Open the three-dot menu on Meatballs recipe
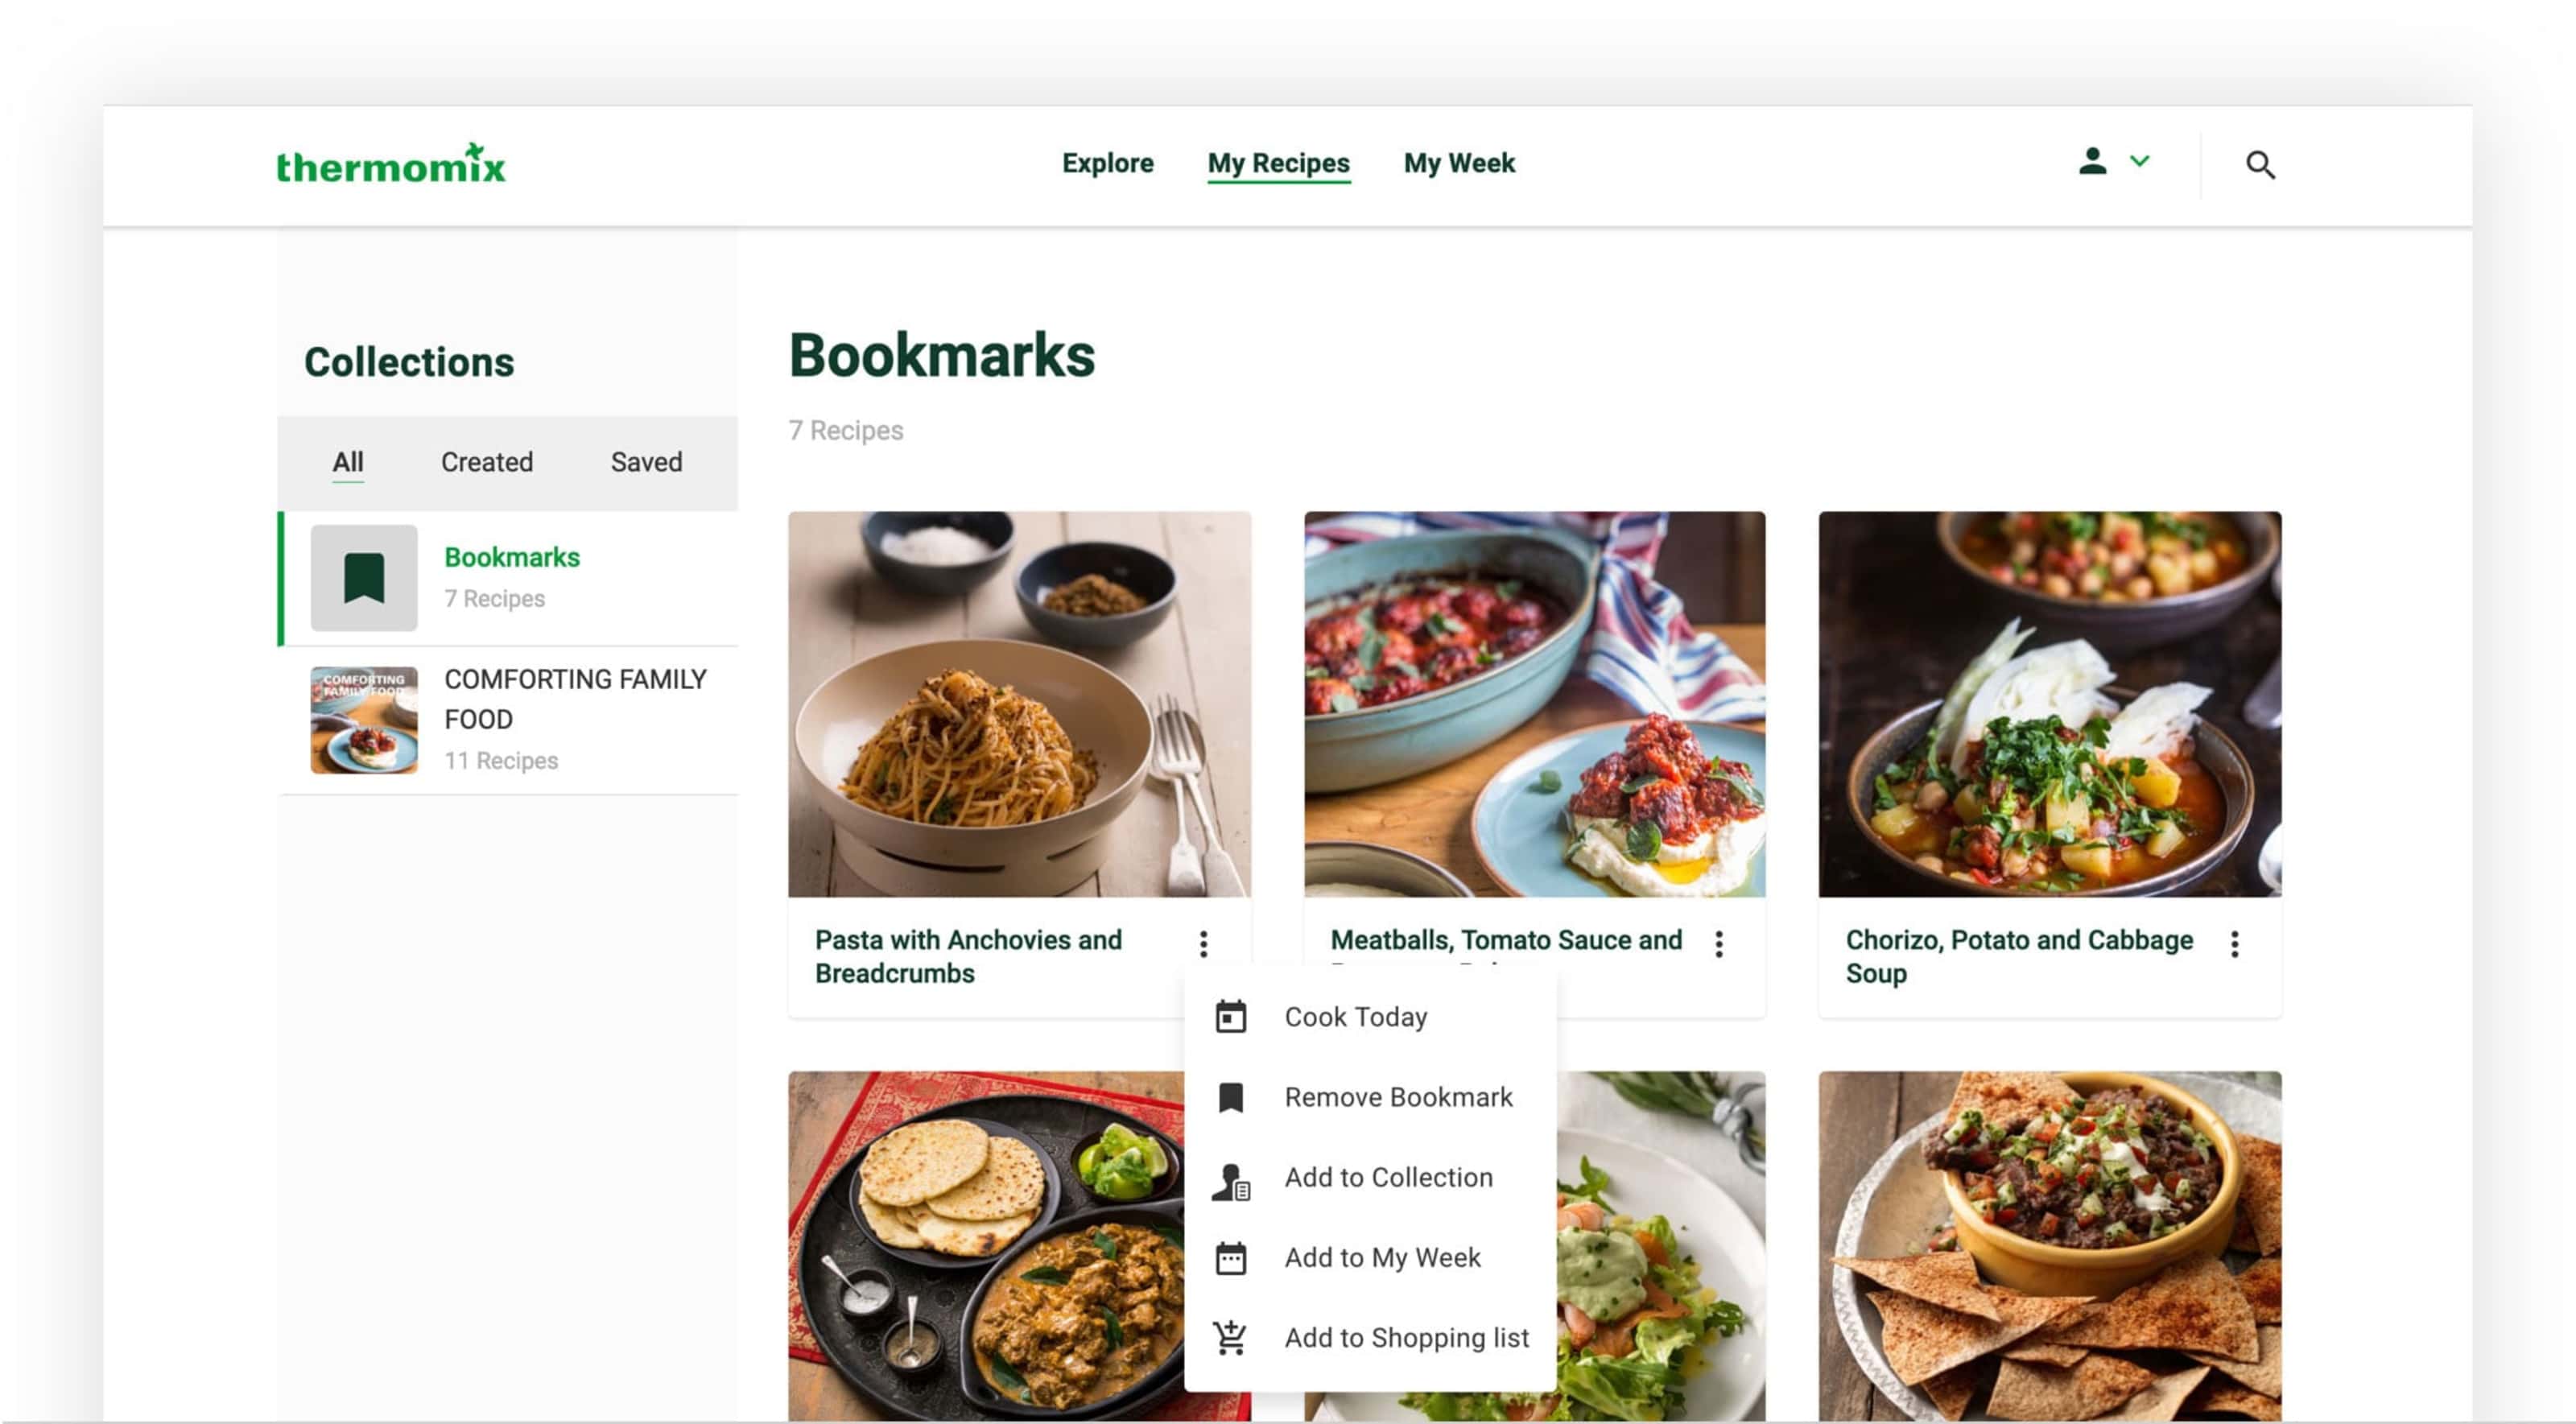The image size is (2576, 1424). tap(1720, 943)
